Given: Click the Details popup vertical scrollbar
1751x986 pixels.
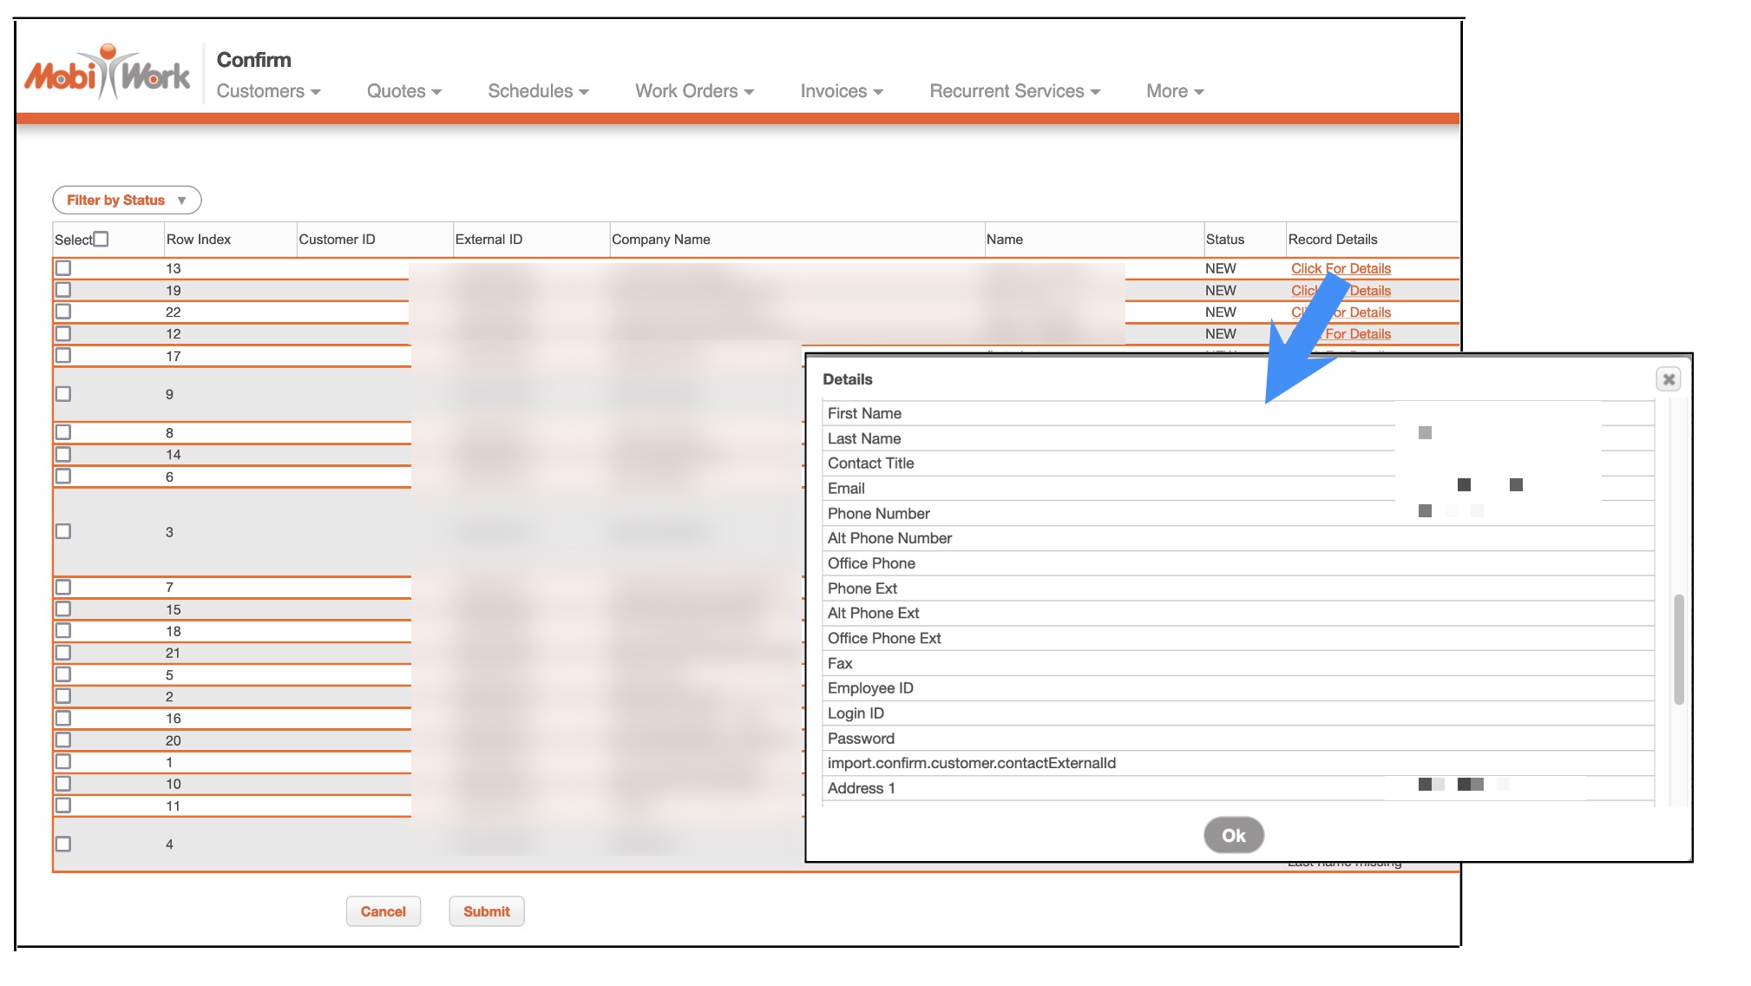Looking at the screenshot, I should point(1679,649).
